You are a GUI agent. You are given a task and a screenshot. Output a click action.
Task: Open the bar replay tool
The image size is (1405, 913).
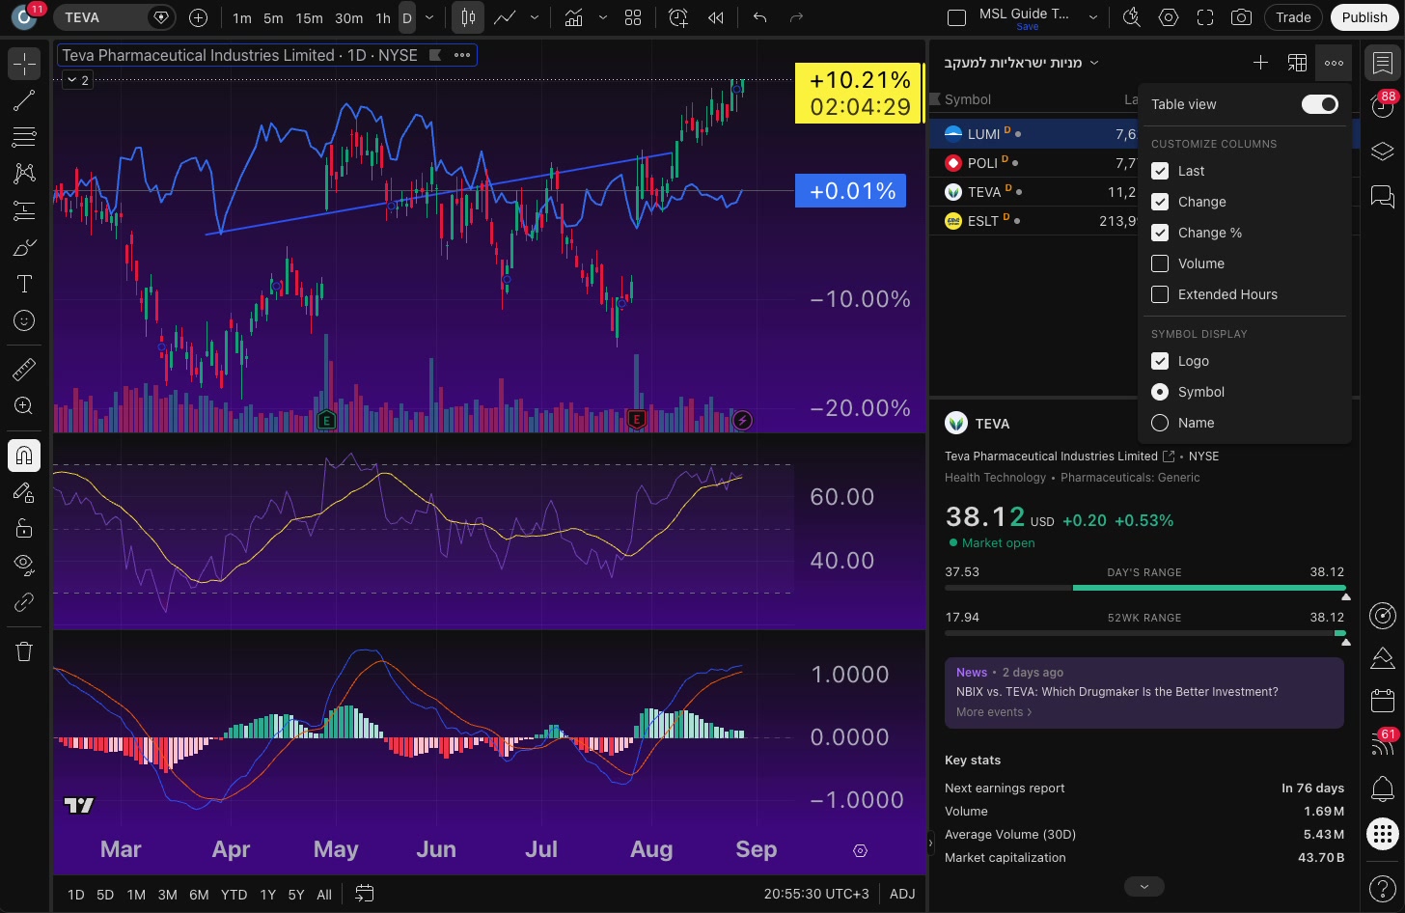coord(715,17)
